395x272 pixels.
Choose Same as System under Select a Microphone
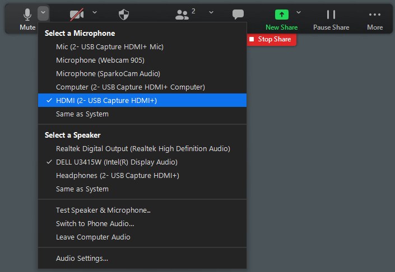[x=142, y=114]
